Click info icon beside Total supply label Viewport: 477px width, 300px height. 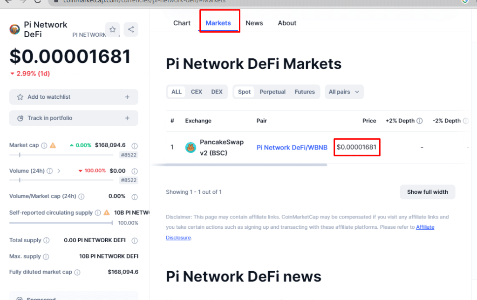pos(46,240)
